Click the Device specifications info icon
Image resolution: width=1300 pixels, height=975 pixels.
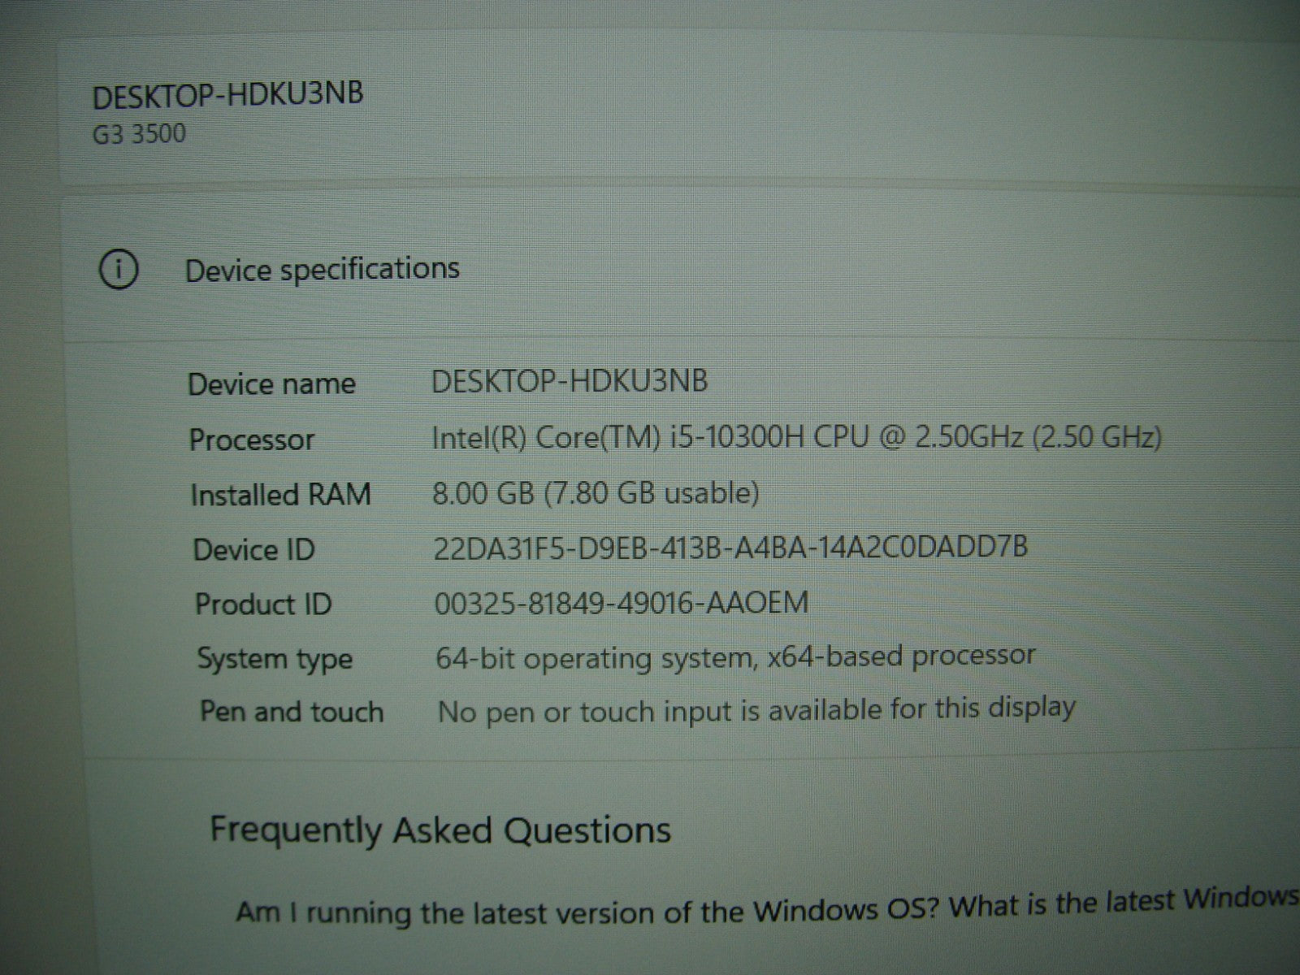(119, 271)
